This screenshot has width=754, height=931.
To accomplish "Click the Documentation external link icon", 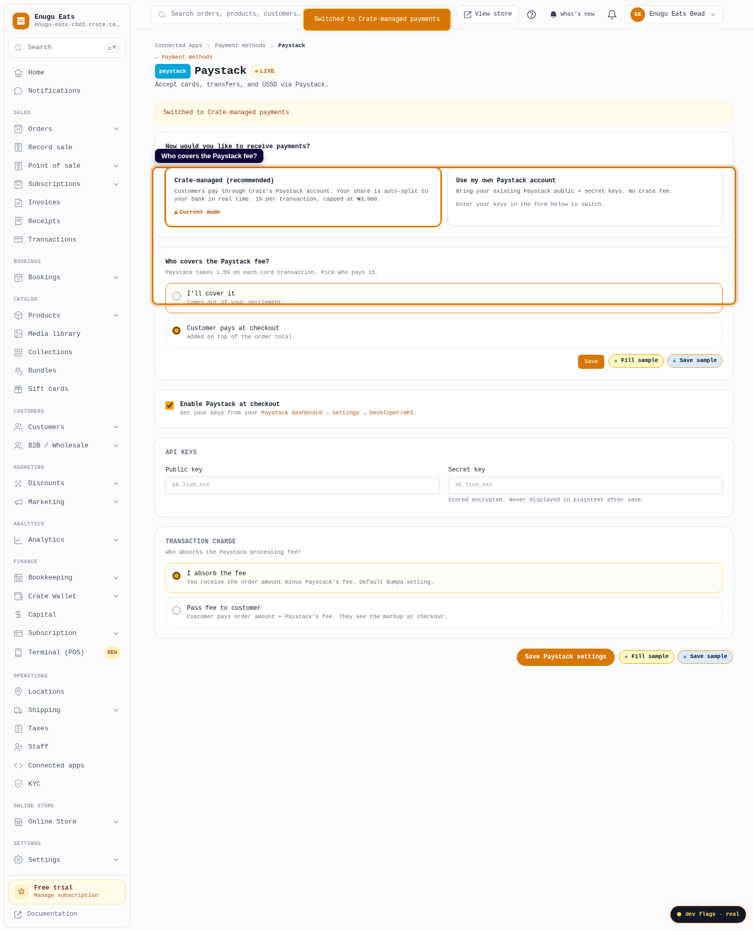I will 18,914.
